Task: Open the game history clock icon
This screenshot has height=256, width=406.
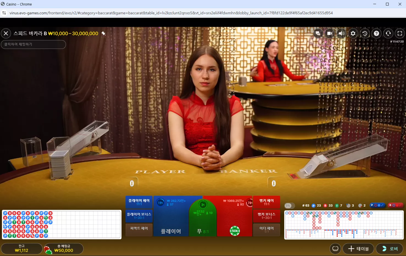Action: click(x=365, y=34)
